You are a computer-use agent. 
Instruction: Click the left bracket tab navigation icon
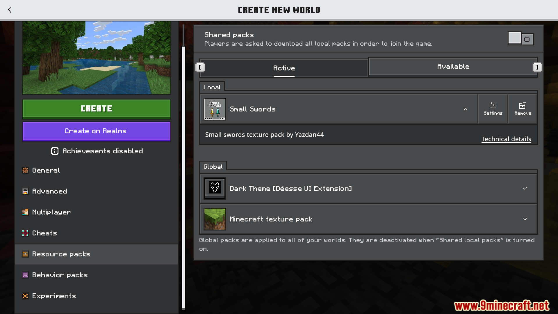[200, 67]
